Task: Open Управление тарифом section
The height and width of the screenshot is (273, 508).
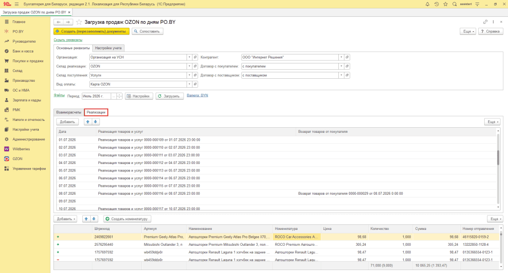Action: tap(29, 168)
